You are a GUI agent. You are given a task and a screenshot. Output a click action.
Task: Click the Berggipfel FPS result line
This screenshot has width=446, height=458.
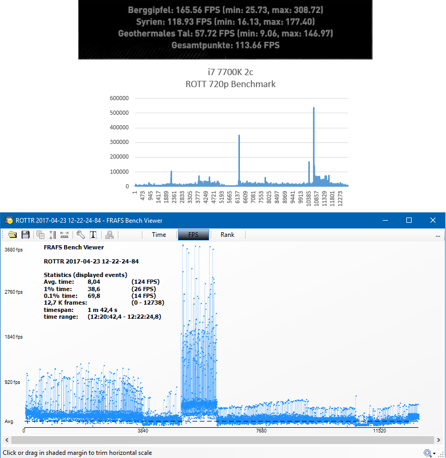[225, 10]
